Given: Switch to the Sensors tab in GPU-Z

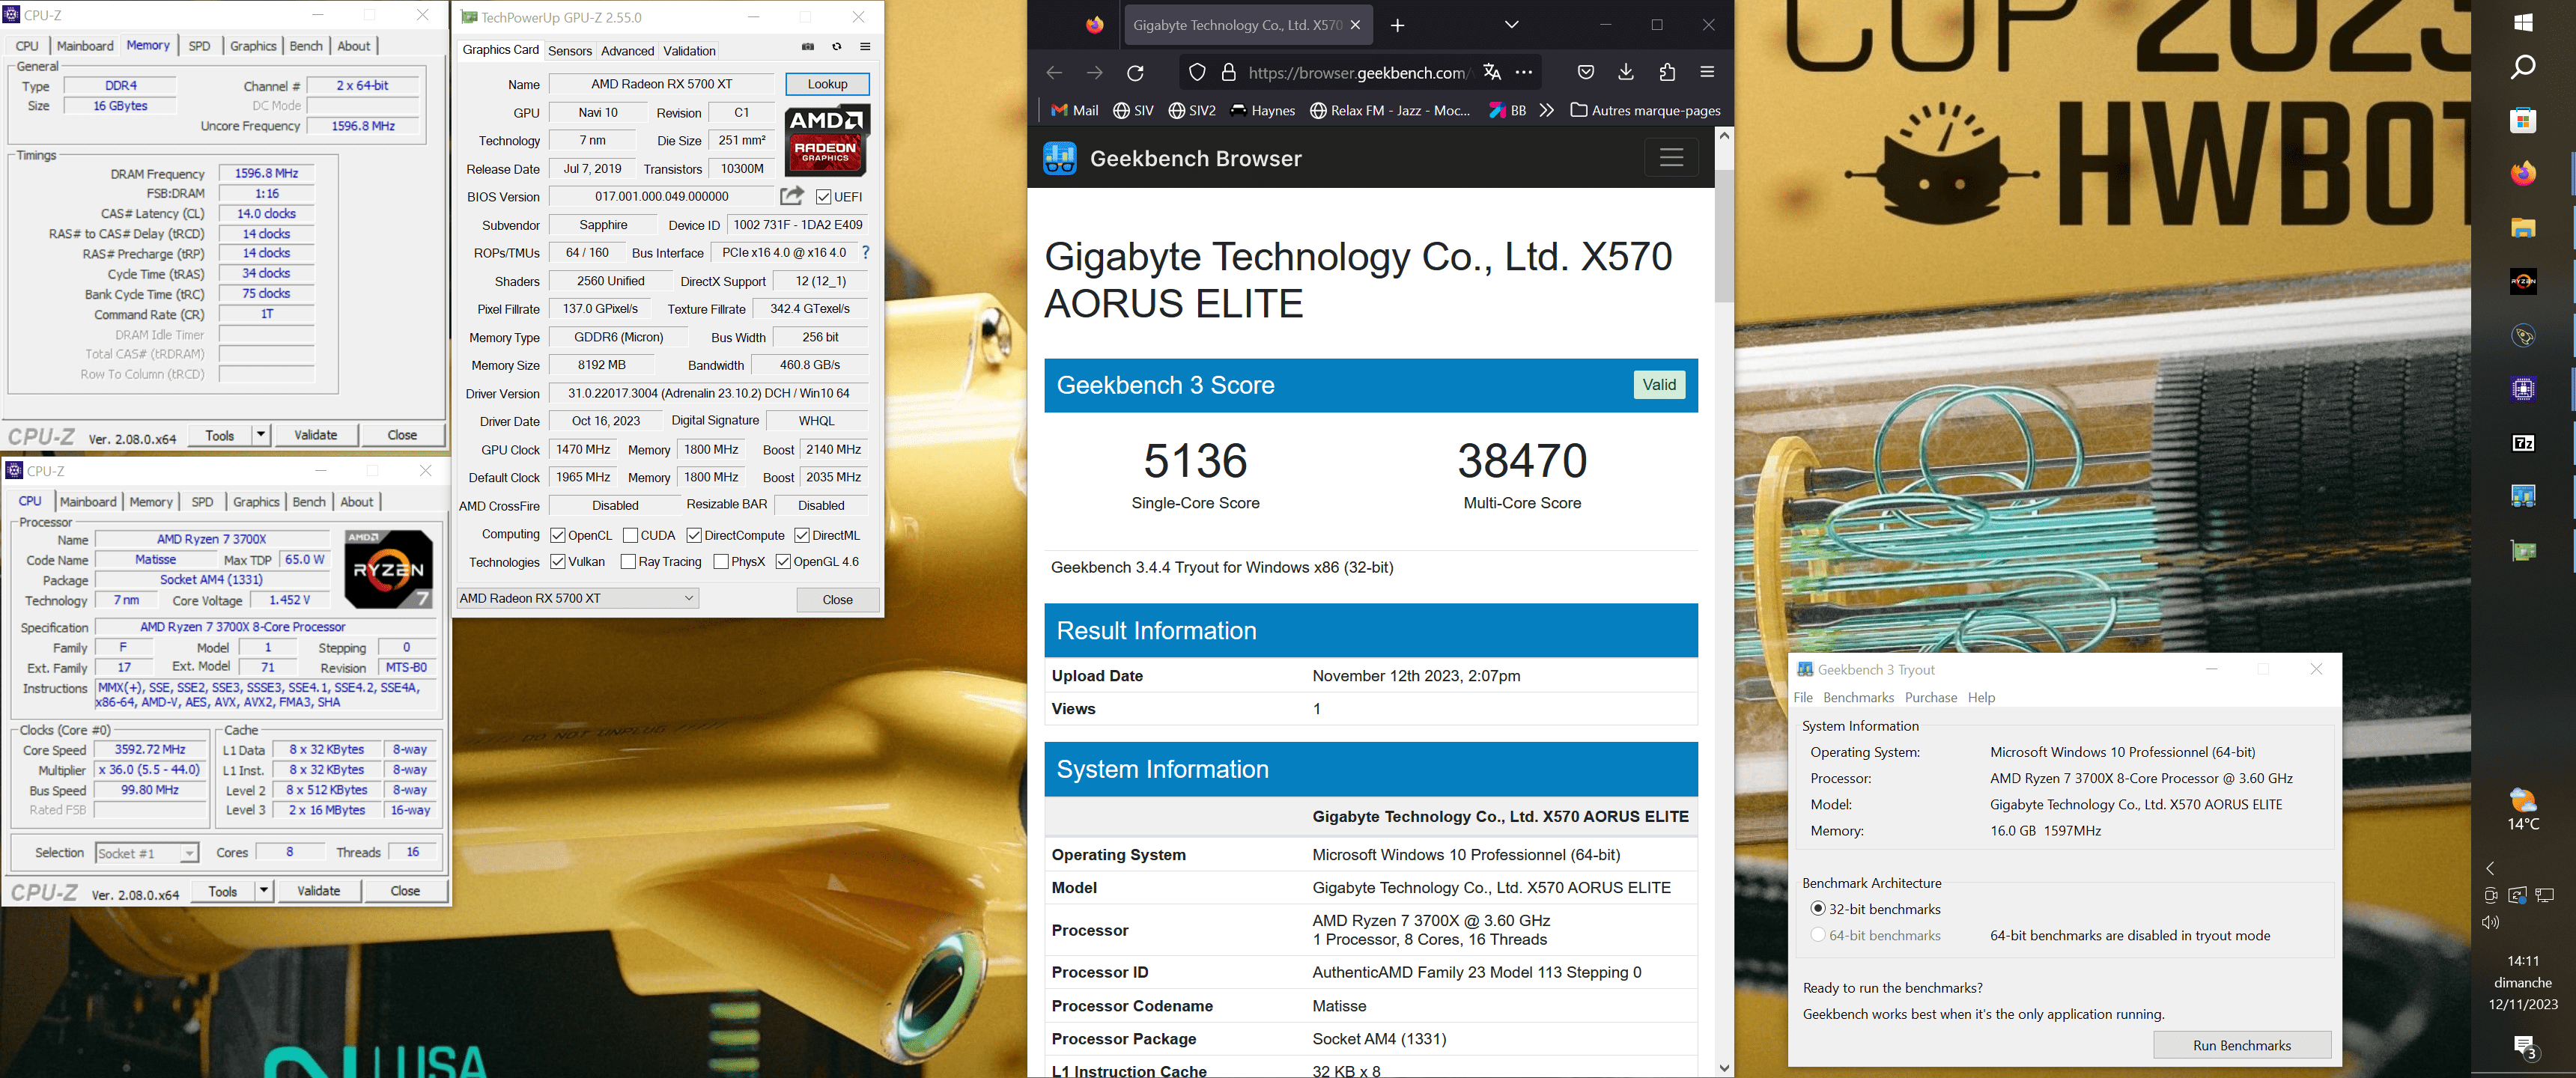Looking at the screenshot, I should [570, 51].
